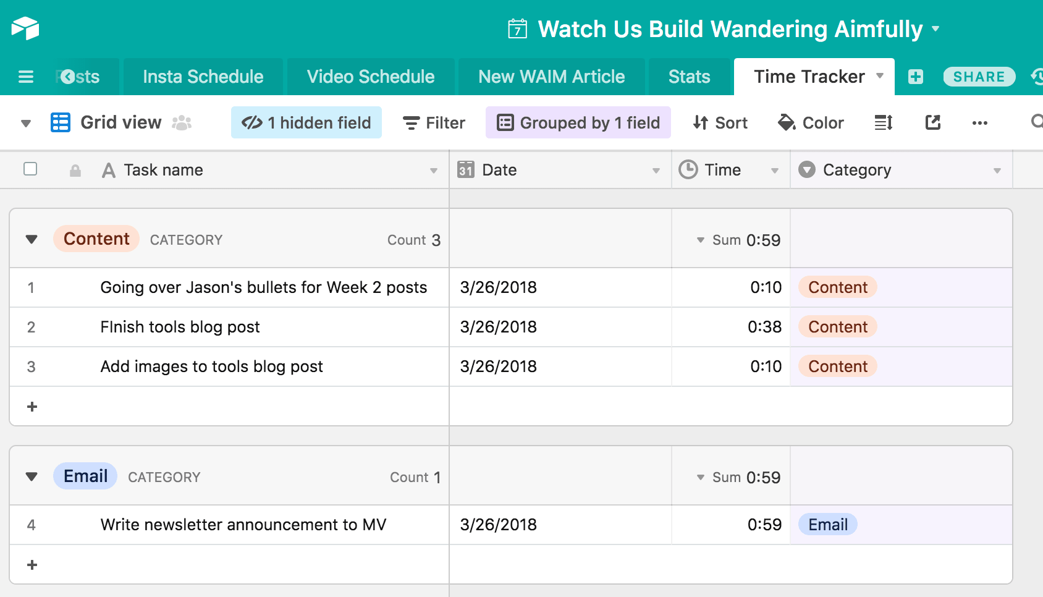Switch to the Stats tab

pyautogui.click(x=690, y=77)
